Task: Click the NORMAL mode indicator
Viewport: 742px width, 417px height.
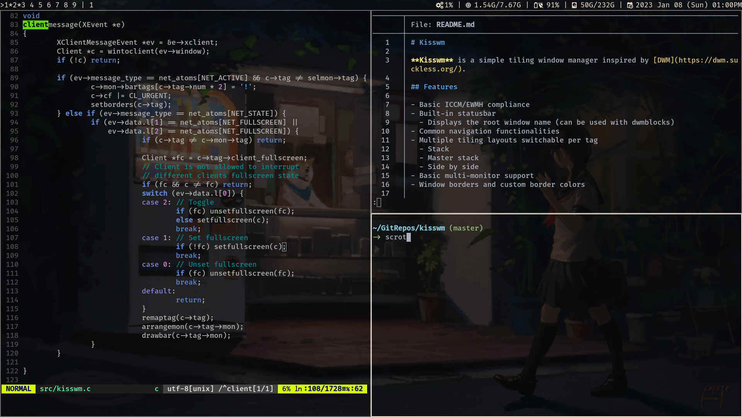Action: point(18,389)
